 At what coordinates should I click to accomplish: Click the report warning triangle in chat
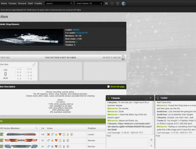coord(151,145)
